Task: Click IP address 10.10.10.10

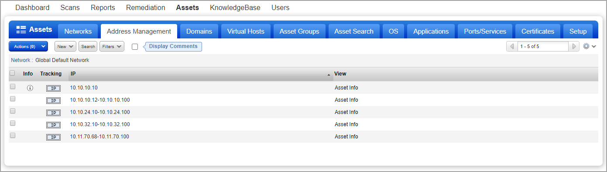Action: (84, 88)
